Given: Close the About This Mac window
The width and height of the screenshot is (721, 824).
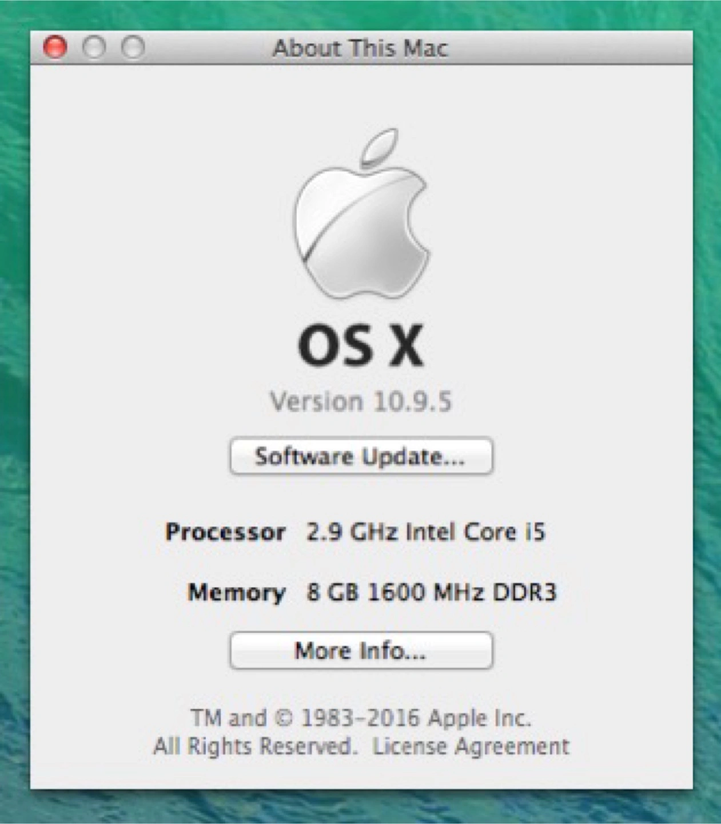Looking at the screenshot, I should (x=55, y=47).
